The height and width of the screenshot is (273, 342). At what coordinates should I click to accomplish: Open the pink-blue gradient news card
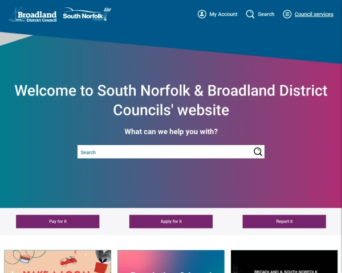(x=171, y=262)
